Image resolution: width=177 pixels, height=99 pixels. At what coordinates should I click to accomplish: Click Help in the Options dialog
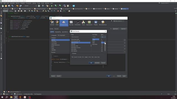tap(124, 76)
